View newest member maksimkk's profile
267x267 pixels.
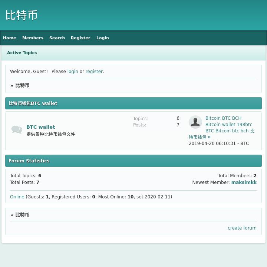[x=244, y=182]
